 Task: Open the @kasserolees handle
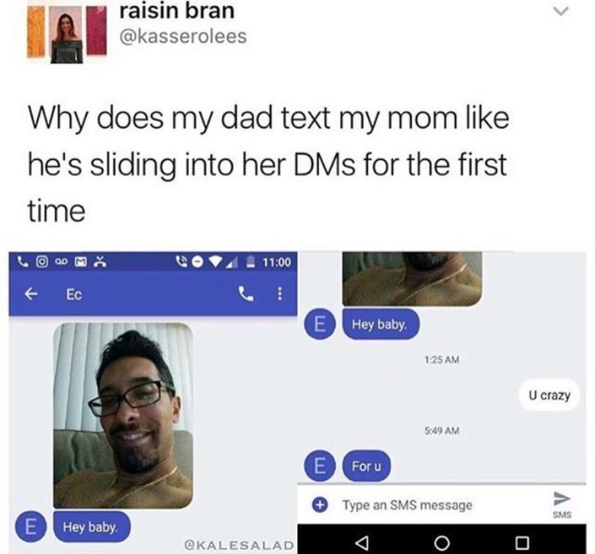coord(183,36)
